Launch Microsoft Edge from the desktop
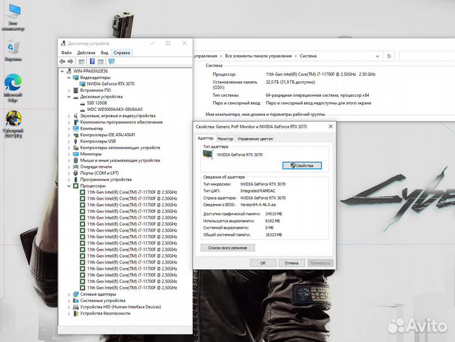455x342 pixels. click(x=13, y=87)
